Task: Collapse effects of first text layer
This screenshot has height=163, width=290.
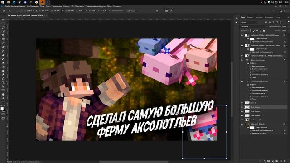Action: (x=287, y=60)
